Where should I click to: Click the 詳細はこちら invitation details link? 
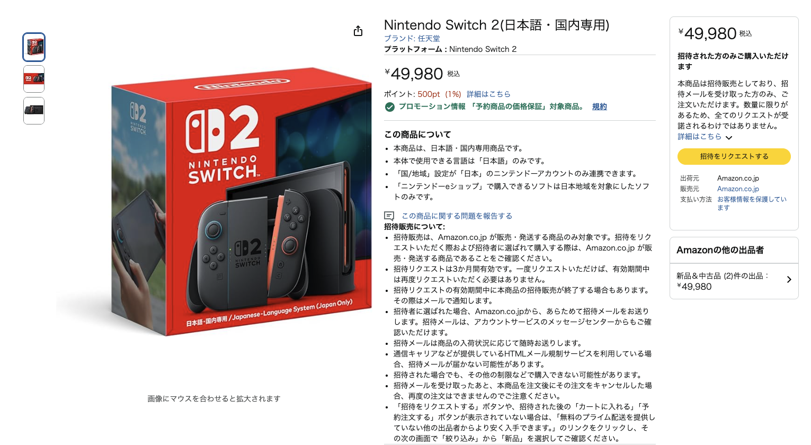coord(699,137)
